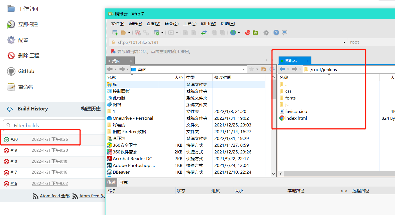
Task: Open the 命令(C) menu
Action: coord(171,24)
